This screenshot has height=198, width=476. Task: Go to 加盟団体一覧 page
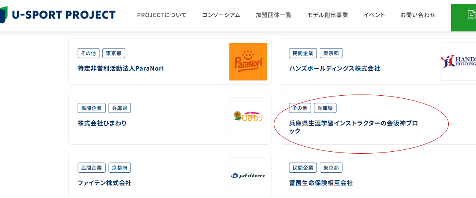coord(273,15)
